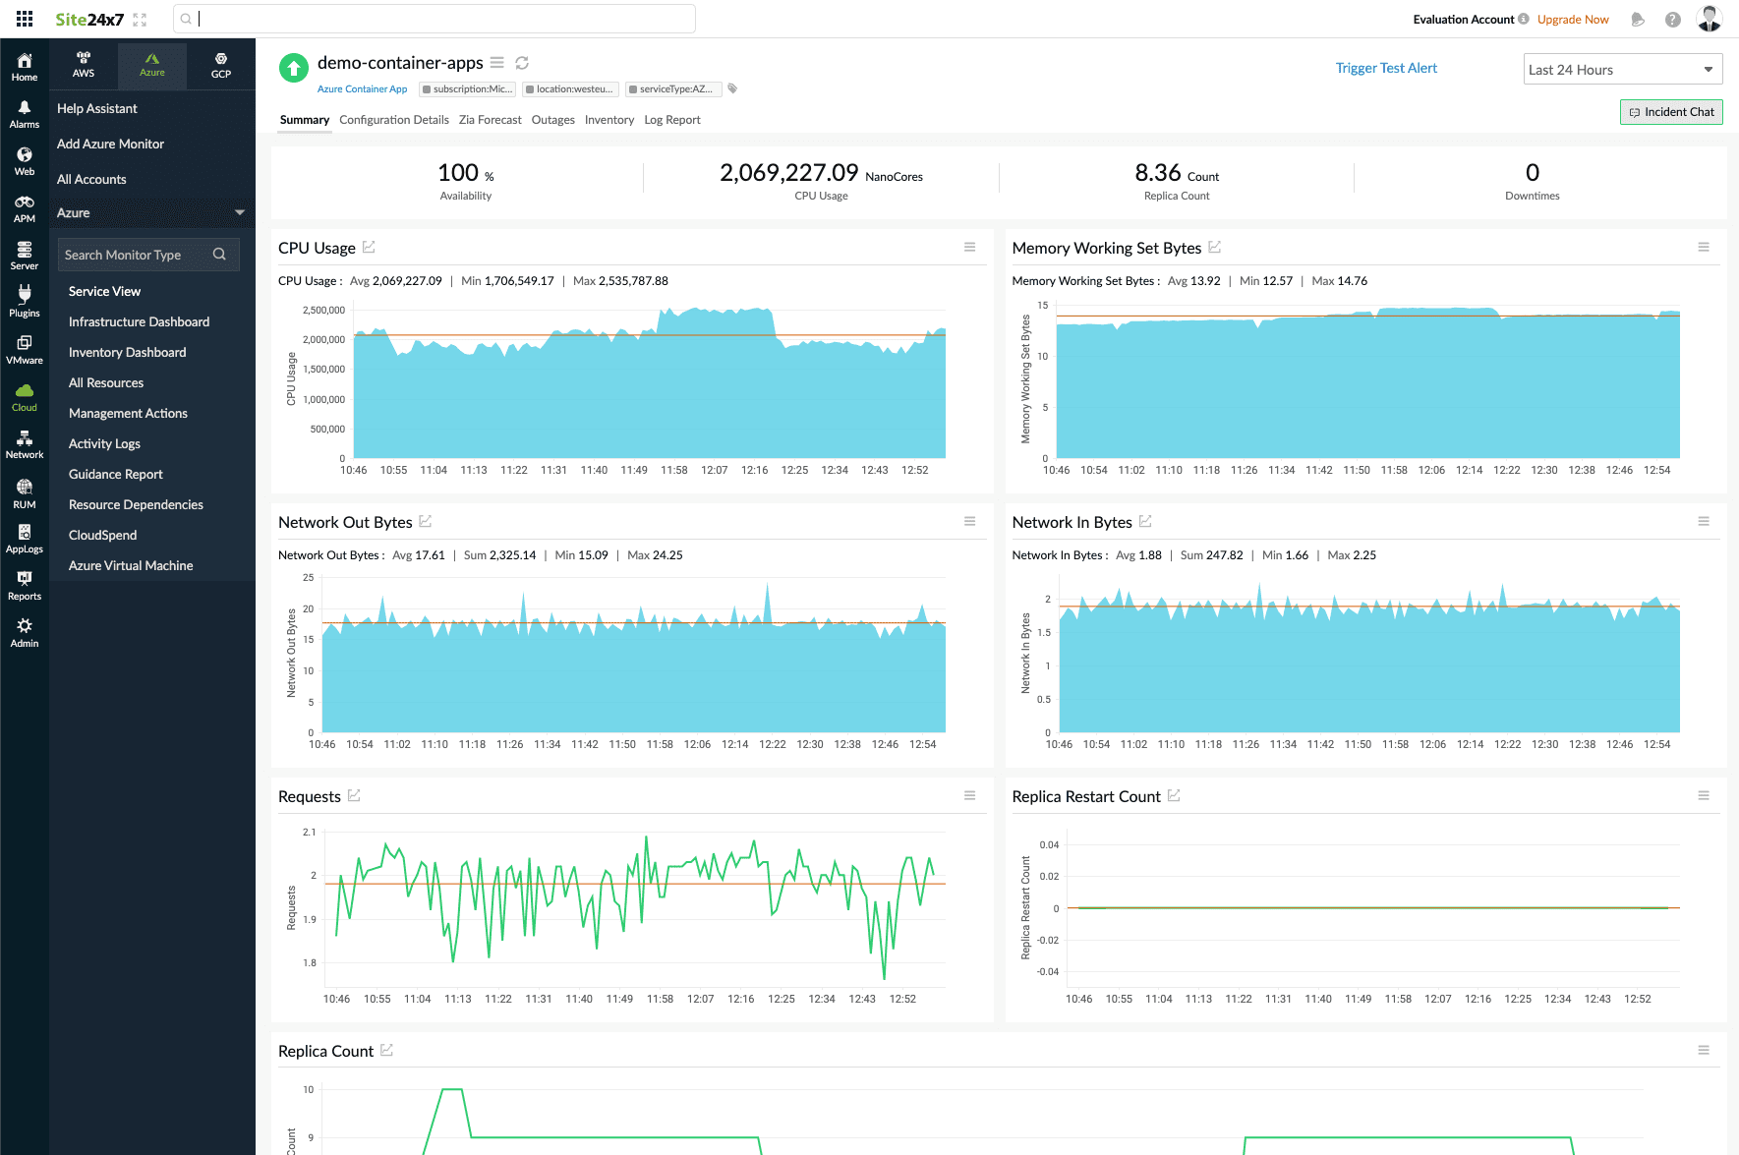
Task: Click the Trigger Test Alert link
Action: 1385,68
